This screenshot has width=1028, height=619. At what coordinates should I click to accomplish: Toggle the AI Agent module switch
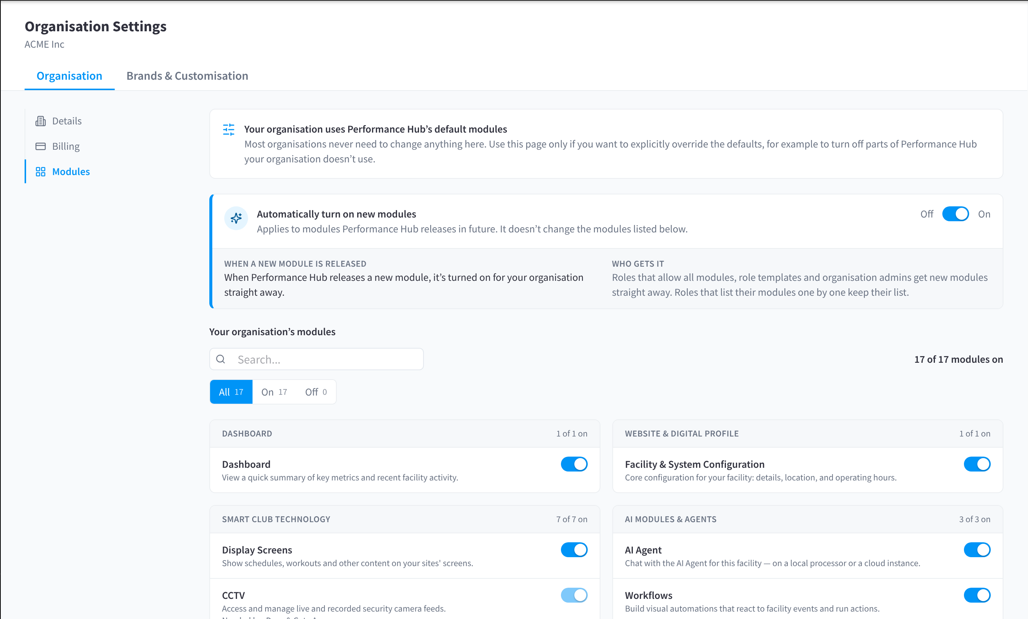(x=977, y=549)
